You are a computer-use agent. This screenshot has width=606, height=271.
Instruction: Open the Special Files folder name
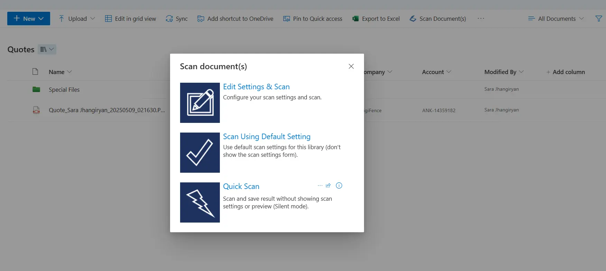pos(64,90)
